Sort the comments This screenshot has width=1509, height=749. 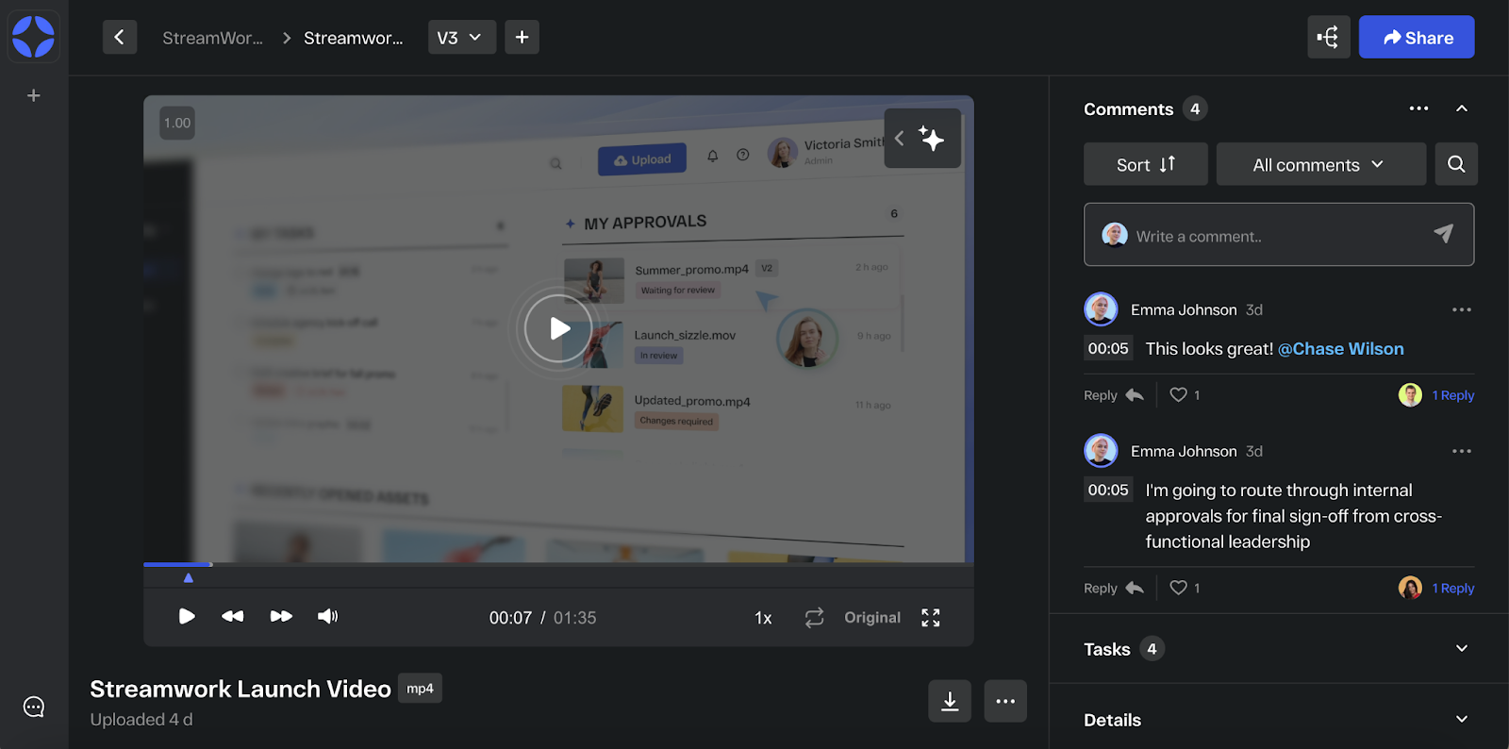(1145, 164)
